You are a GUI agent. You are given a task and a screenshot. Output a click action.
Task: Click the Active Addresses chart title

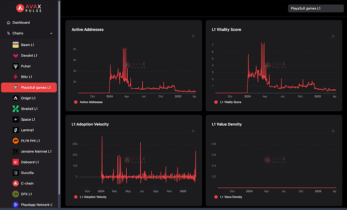(x=88, y=30)
